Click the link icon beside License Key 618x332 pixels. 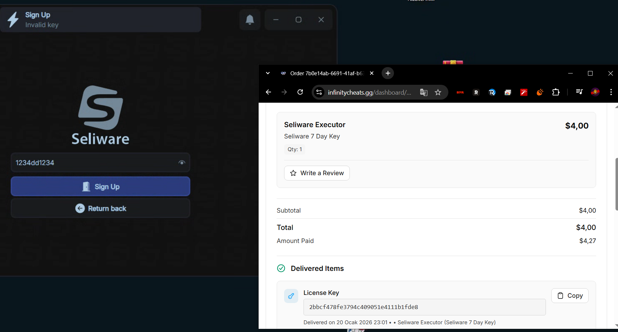(x=291, y=296)
